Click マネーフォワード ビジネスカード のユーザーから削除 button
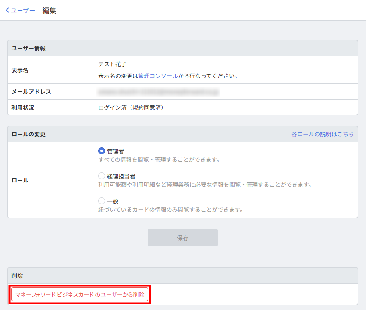Screen dimensions: 366x310 (80, 295)
